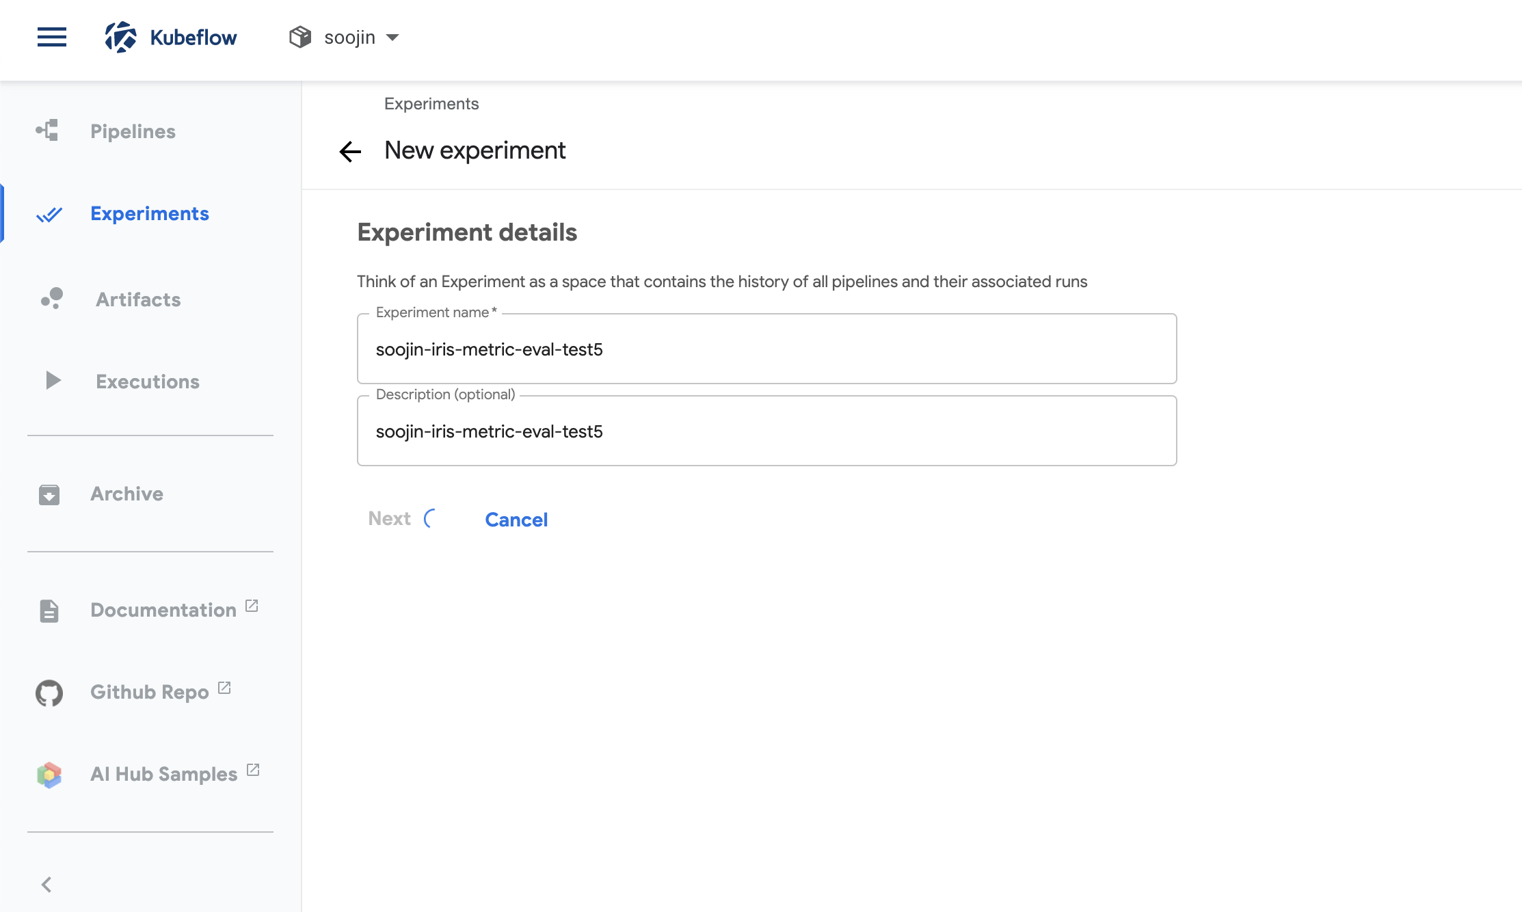Click the Archive box icon
Screen dimensions: 1522x912
49,494
